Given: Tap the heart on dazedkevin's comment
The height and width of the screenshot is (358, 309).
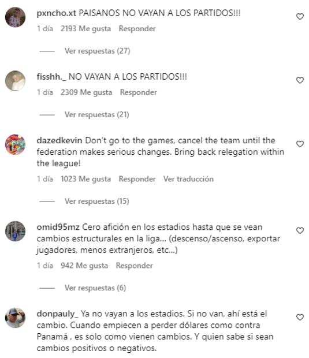Looking at the screenshot, I should pyautogui.click(x=300, y=144).
